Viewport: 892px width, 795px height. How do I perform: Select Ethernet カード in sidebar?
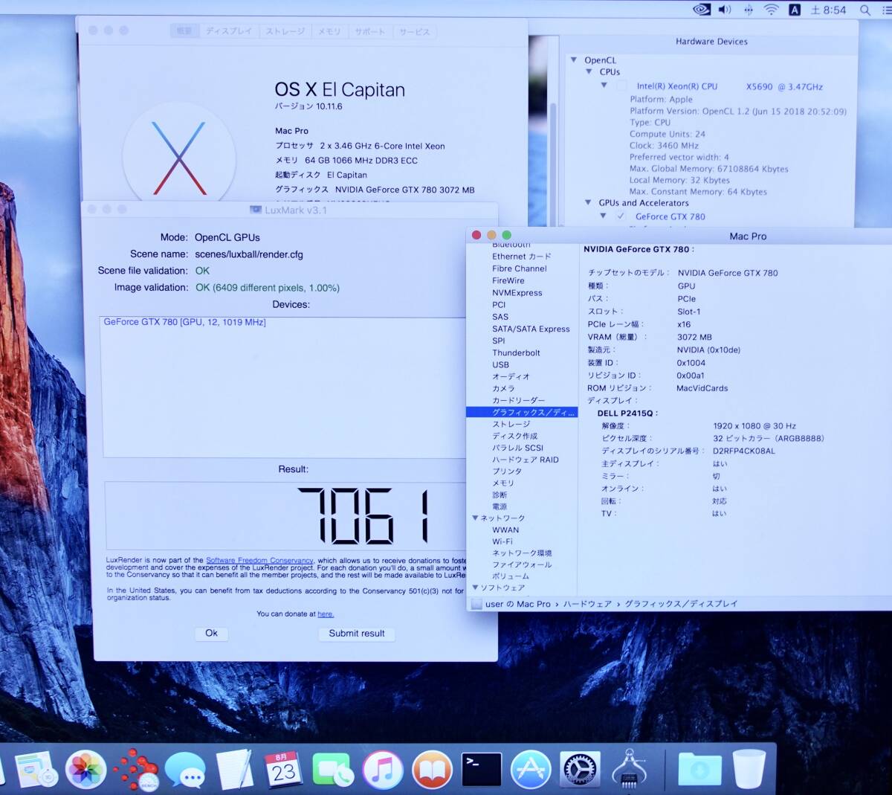[x=521, y=257]
